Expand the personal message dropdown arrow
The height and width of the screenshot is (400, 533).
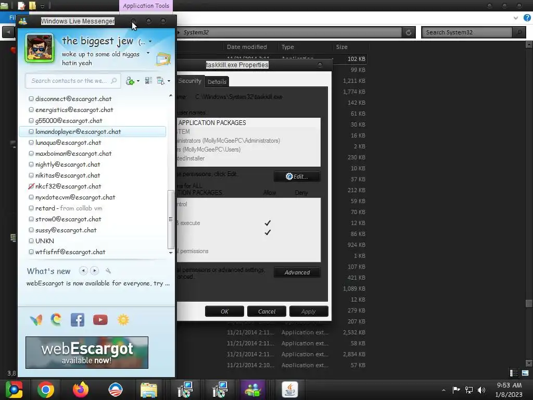148,53
